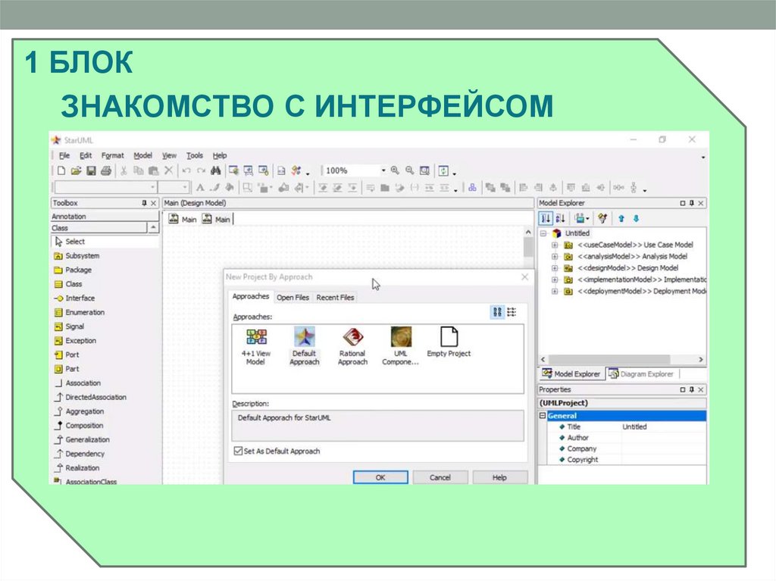776x581 pixels.
Task: Switch the approaches list to large icons view
Action: click(x=497, y=312)
